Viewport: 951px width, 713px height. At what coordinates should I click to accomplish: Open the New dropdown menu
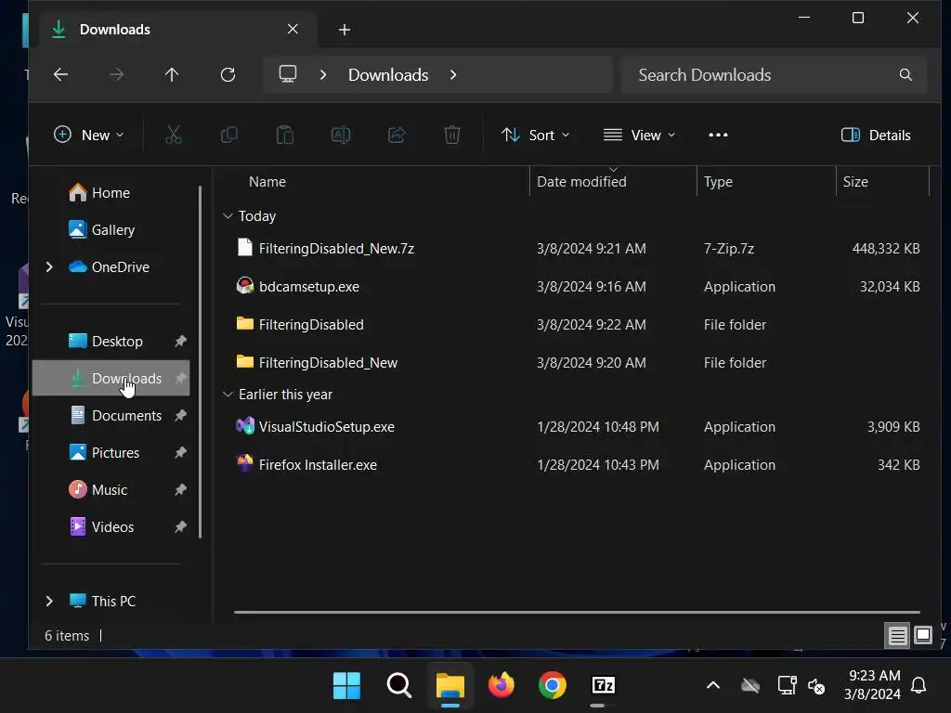point(88,135)
